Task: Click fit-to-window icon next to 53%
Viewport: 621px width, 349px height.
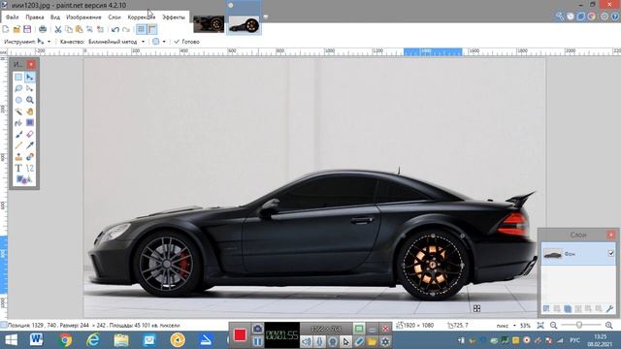Action: pos(540,326)
